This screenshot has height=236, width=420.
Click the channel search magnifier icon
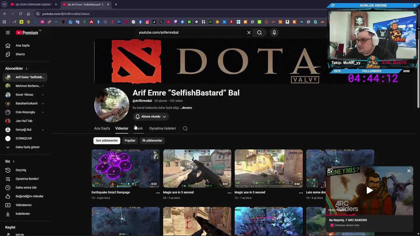(185, 128)
